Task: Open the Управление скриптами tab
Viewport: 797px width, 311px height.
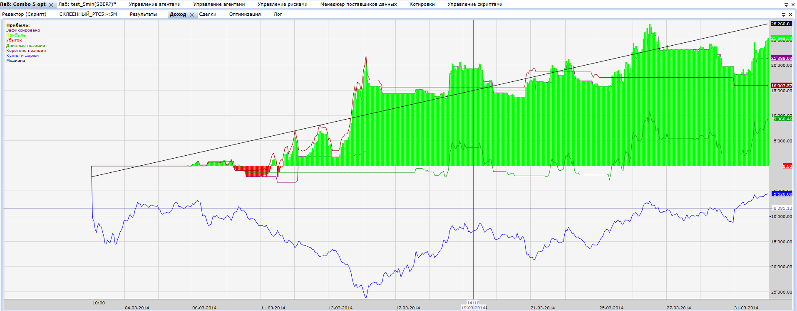Action: (475, 4)
